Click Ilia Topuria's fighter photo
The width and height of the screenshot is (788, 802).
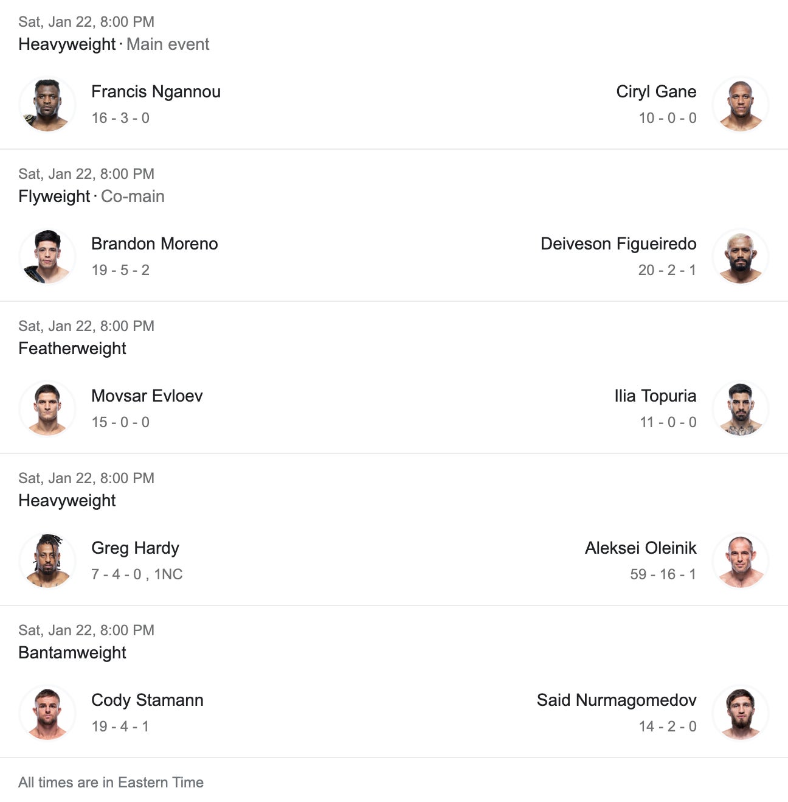coord(740,409)
